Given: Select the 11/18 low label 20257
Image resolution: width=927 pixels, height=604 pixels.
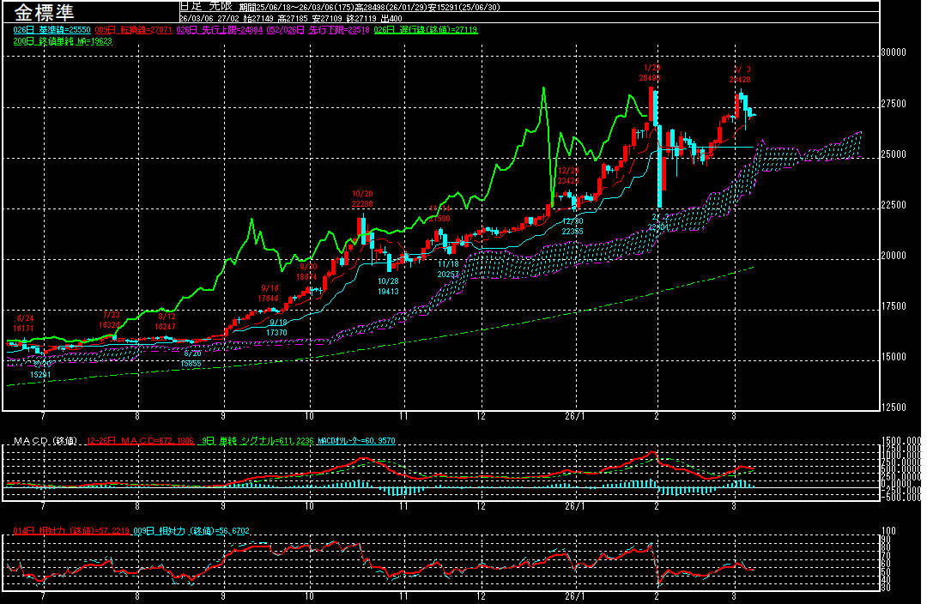Looking at the screenshot, I should point(448,274).
